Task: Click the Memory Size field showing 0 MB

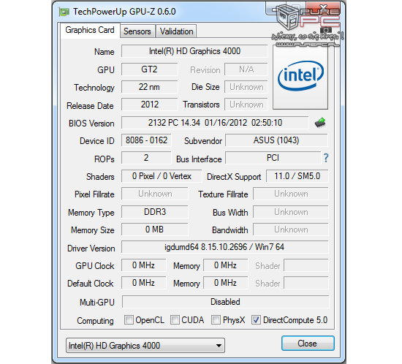Action: [155, 230]
